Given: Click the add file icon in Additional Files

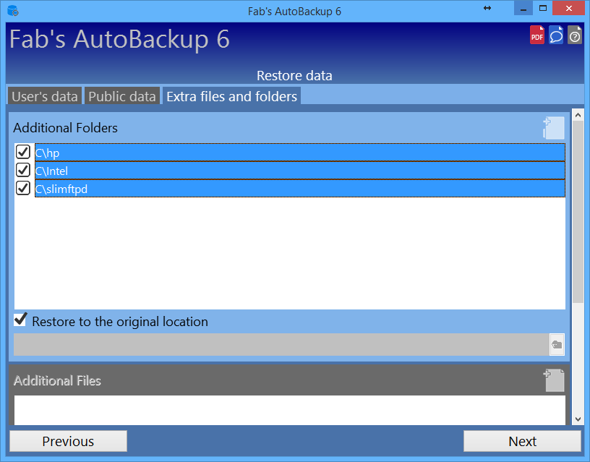Looking at the screenshot, I should coord(555,380).
